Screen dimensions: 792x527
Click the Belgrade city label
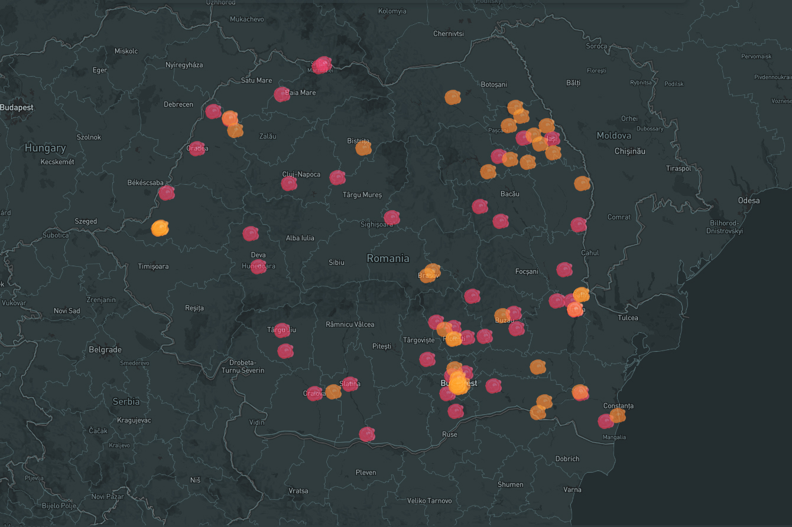coord(105,349)
